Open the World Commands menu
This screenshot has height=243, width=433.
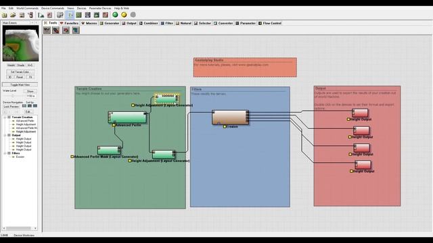27,8
